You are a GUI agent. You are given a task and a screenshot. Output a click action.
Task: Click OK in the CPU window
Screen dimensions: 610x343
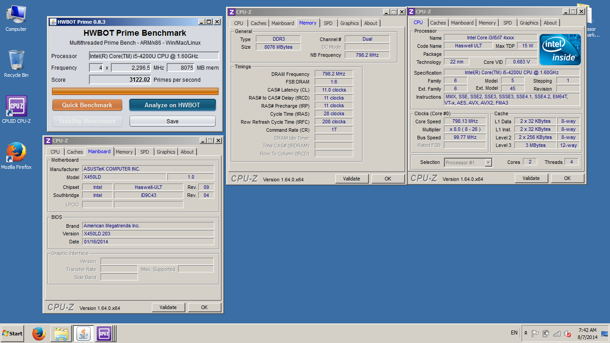tap(567, 178)
